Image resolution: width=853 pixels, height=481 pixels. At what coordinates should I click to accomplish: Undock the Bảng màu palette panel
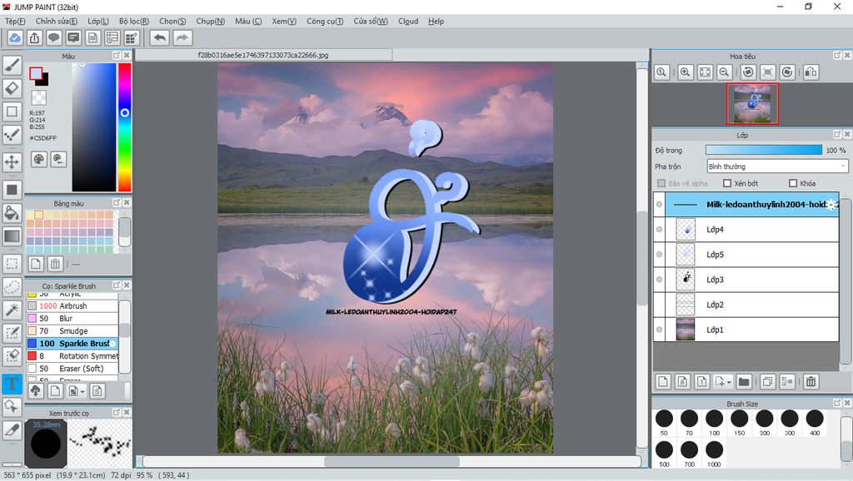117,202
